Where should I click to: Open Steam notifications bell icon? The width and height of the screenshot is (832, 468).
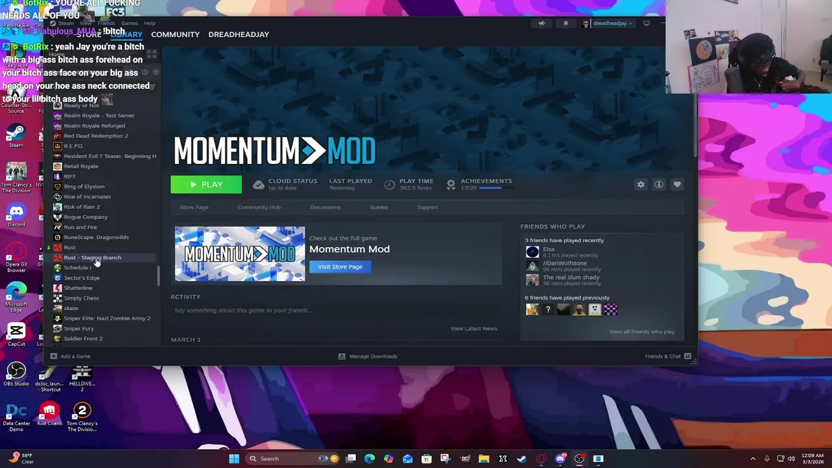point(565,23)
